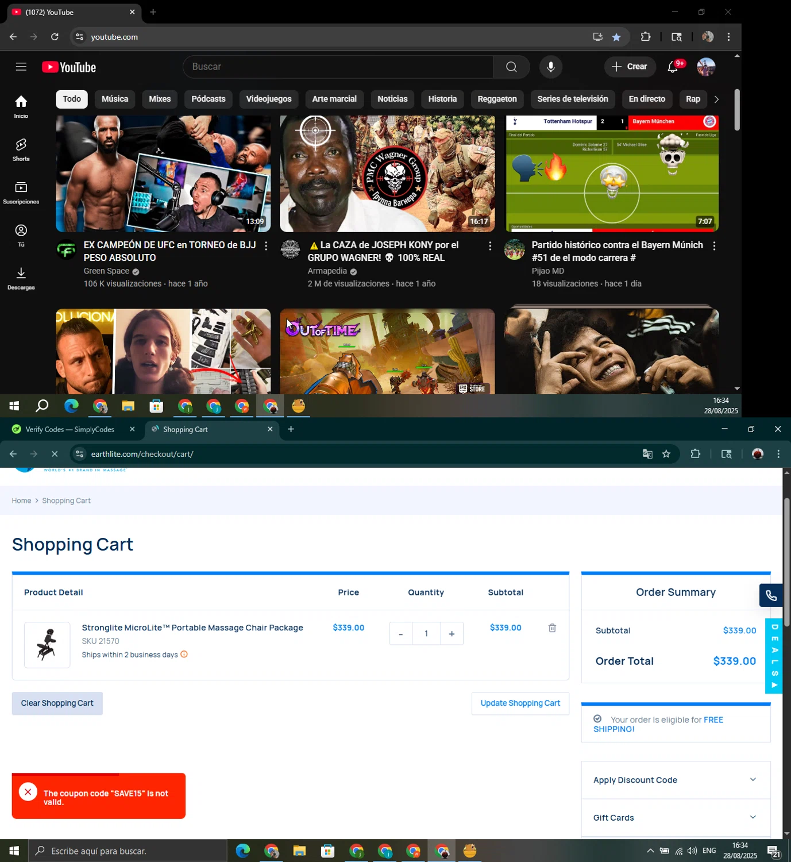This screenshot has height=862, width=791.
Task: Click the YouTube logo
Action: (x=69, y=67)
